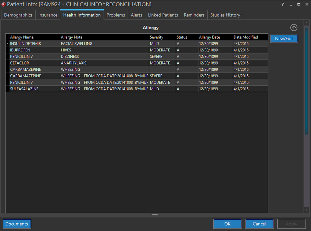This screenshot has width=311, height=231.
Task: Click the horizontal splitter grip handle
Action: tap(155, 215)
